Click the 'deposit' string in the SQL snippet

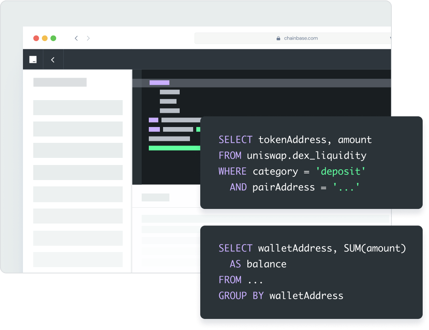[341, 171]
